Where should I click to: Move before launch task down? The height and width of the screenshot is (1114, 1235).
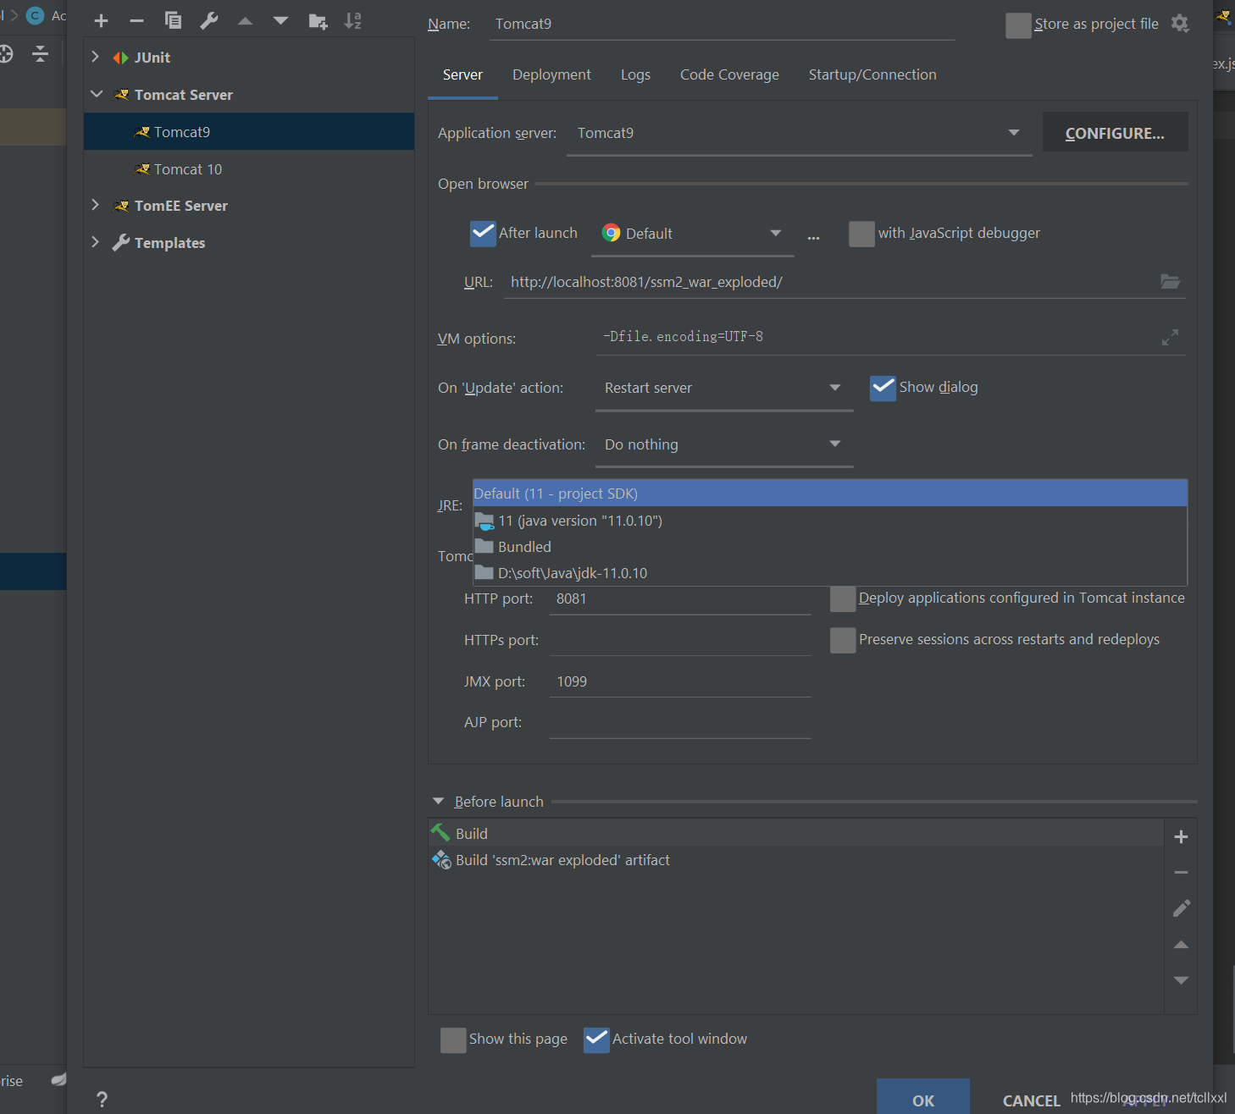pos(1181,979)
